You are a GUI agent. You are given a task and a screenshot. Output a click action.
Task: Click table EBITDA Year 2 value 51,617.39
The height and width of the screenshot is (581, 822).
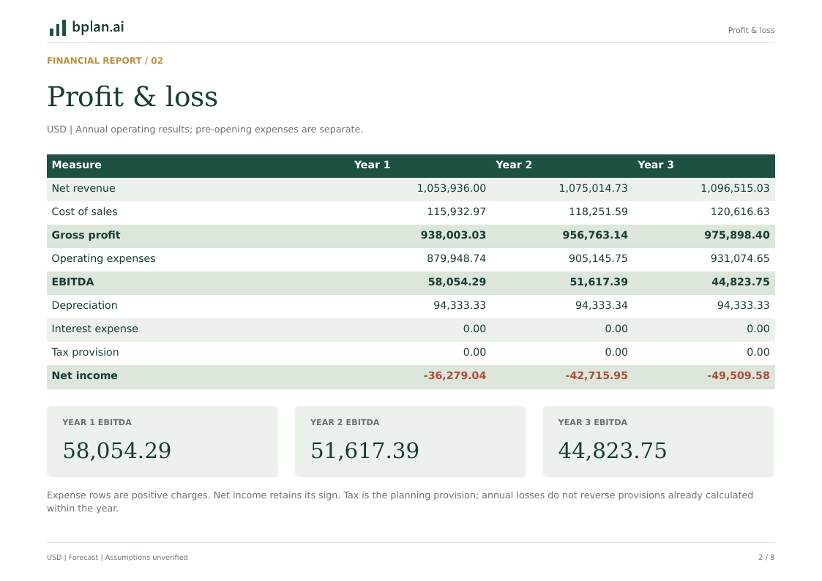(599, 282)
